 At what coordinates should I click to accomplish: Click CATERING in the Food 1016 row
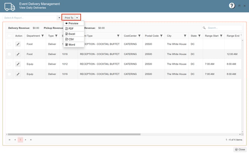(130, 54)
